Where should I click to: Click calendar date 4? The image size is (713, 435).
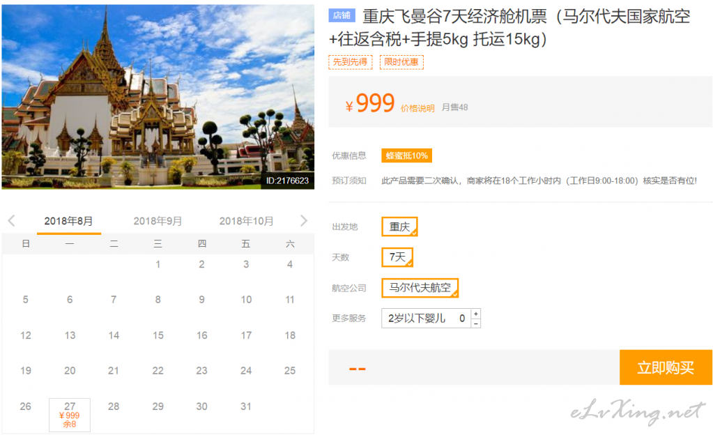tap(290, 264)
